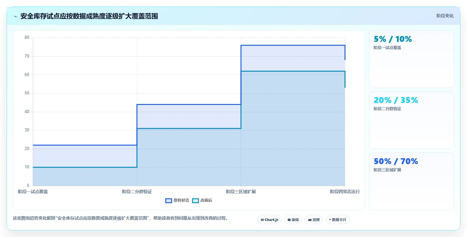The width and height of the screenshot is (467, 237).
Task: Click the 阶段变化 label in the header
Action: click(445, 16)
